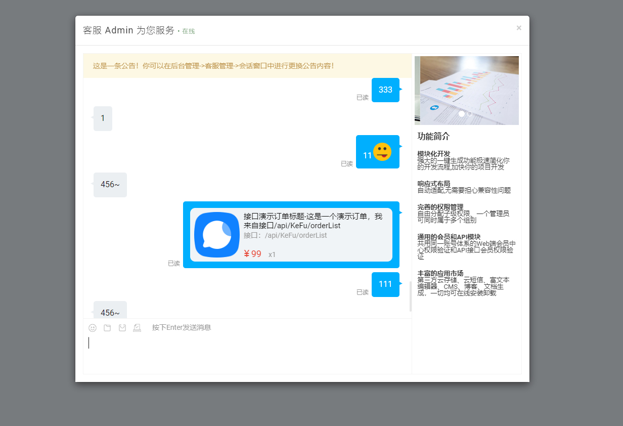Click the file upload folder icon
This screenshot has height=426, width=623.
(107, 328)
